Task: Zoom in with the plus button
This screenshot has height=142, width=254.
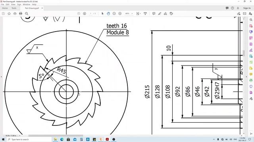Action: 120,14
